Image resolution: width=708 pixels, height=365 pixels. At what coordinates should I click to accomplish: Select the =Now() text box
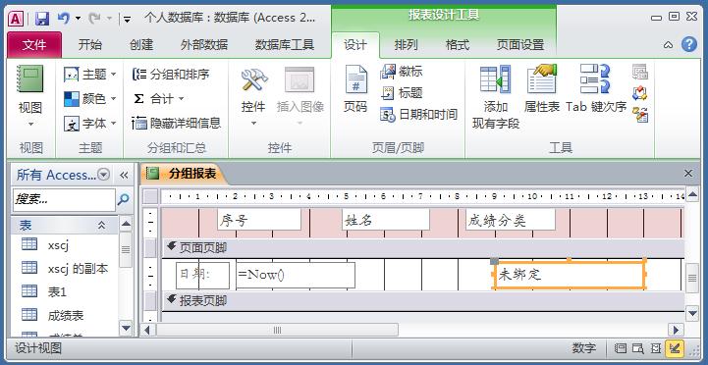(x=296, y=275)
